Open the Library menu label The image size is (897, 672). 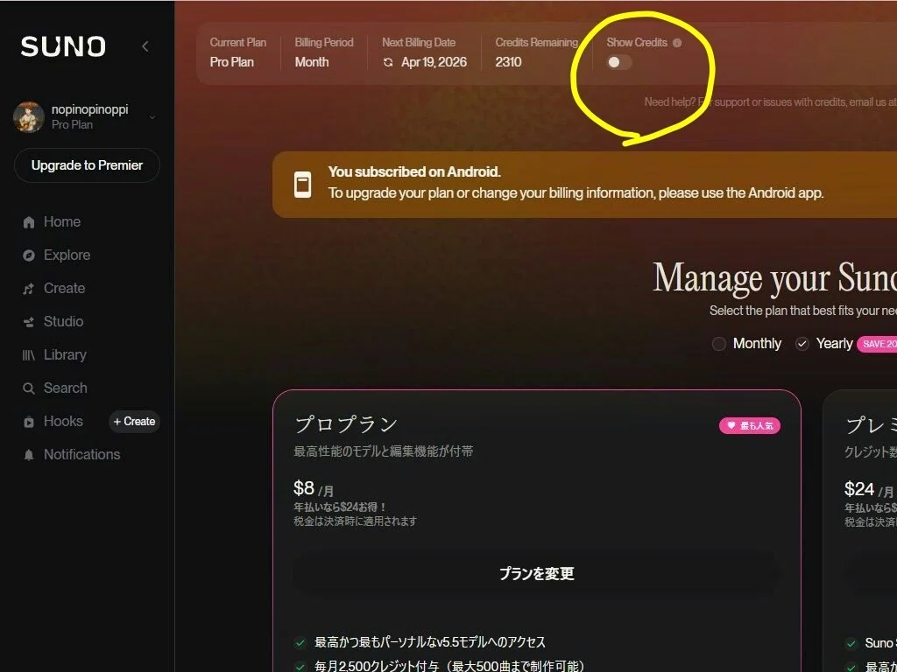pyautogui.click(x=65, y=355)
